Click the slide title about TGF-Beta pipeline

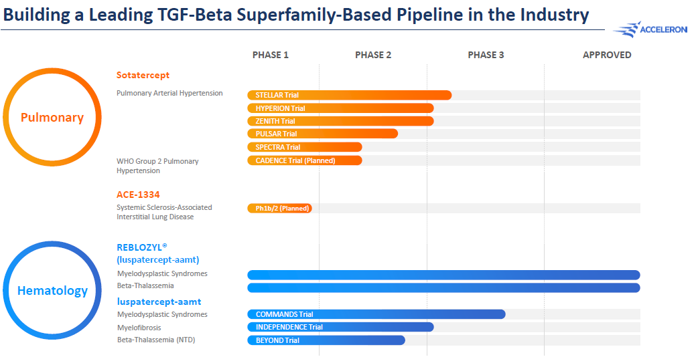[x=296, y=15]
